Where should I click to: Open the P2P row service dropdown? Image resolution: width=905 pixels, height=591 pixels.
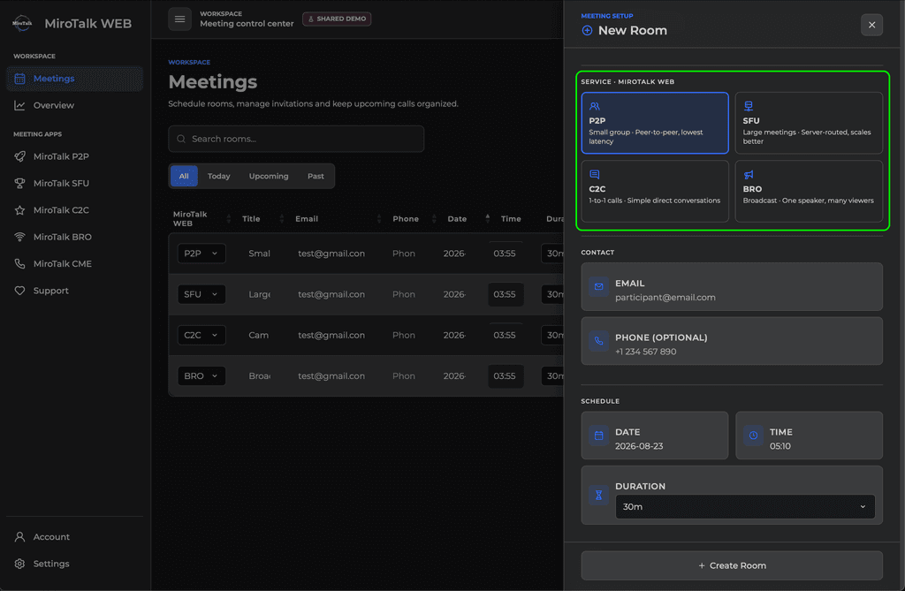pyautogui.click(x=201, y=254)
